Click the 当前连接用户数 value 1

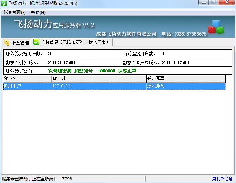click(164, 53)
